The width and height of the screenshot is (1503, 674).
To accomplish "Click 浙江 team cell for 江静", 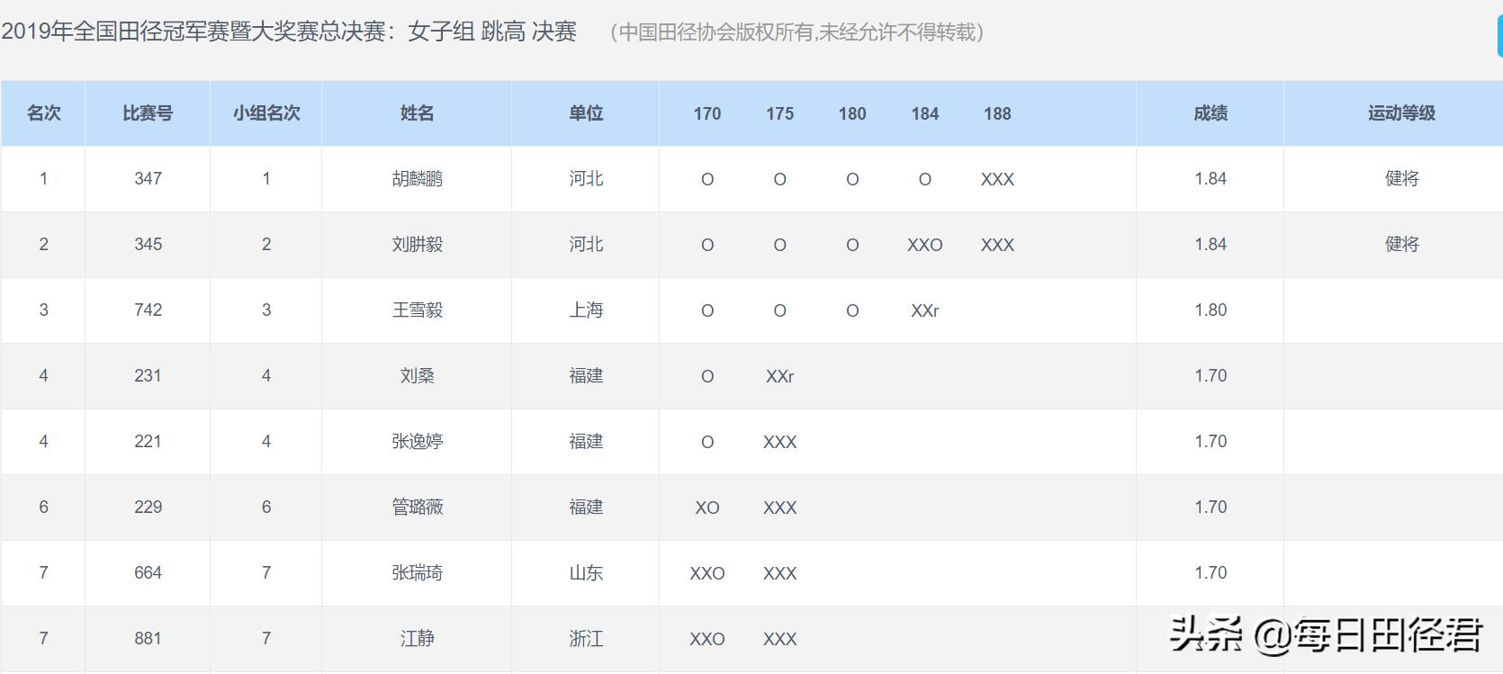I will tap(586, 639).
